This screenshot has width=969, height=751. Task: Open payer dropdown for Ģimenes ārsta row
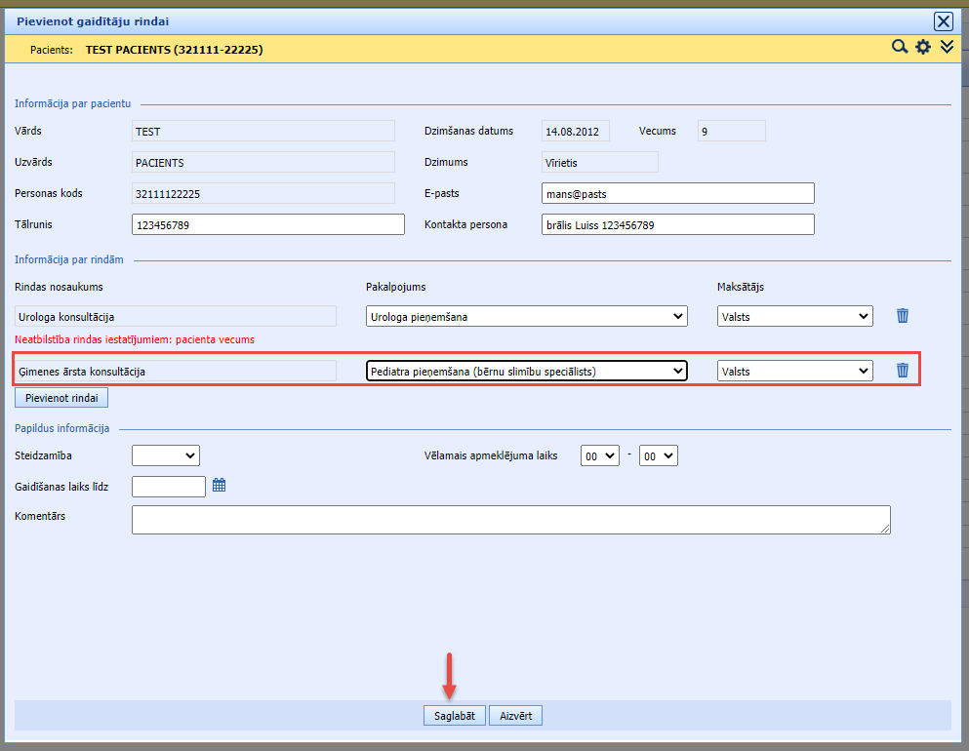coord(794,371)
